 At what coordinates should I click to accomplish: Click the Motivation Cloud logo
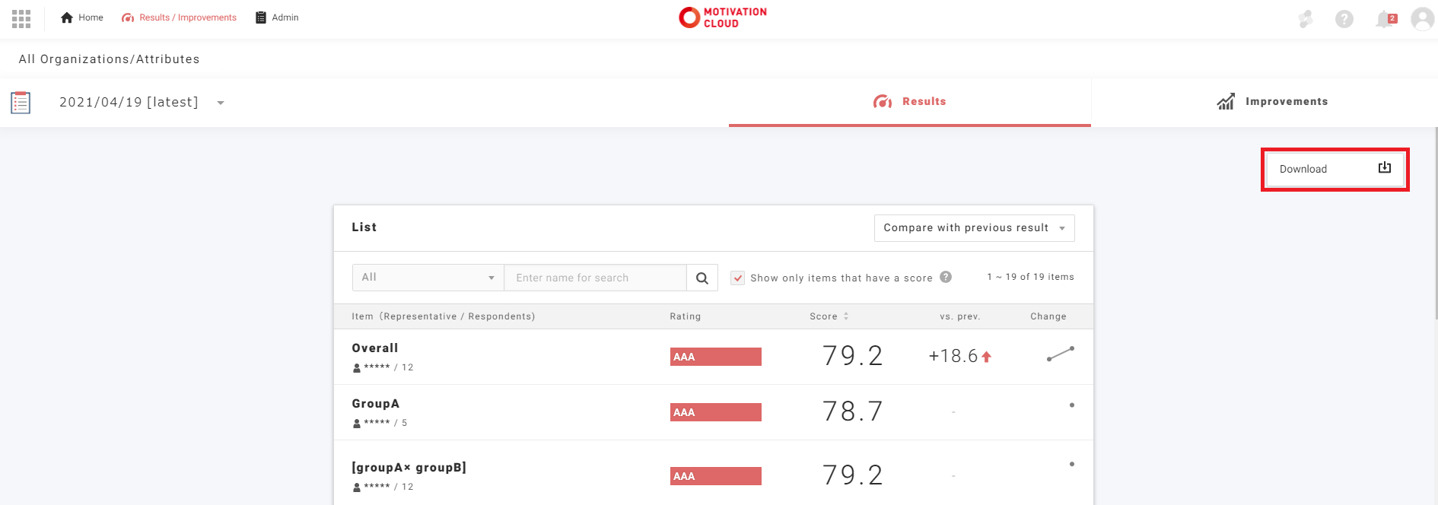pyautogui.click(x=723, y=17)
